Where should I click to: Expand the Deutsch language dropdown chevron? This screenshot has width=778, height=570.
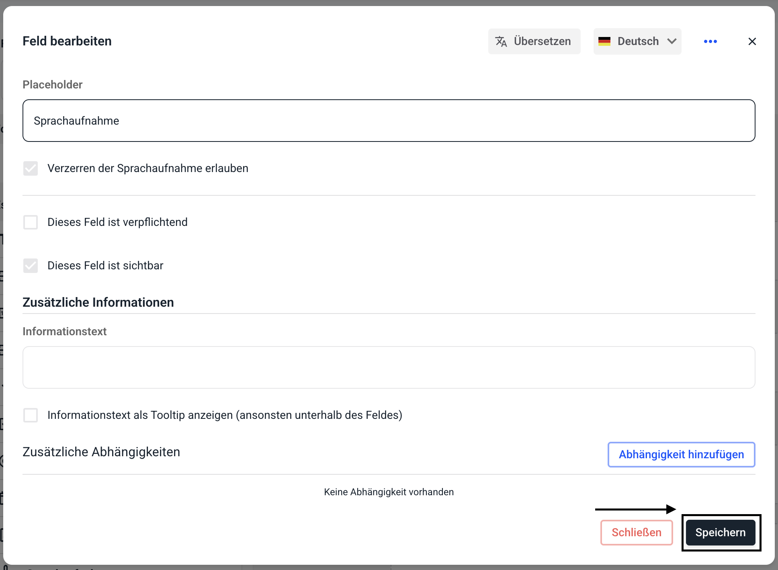pos(672,41)
